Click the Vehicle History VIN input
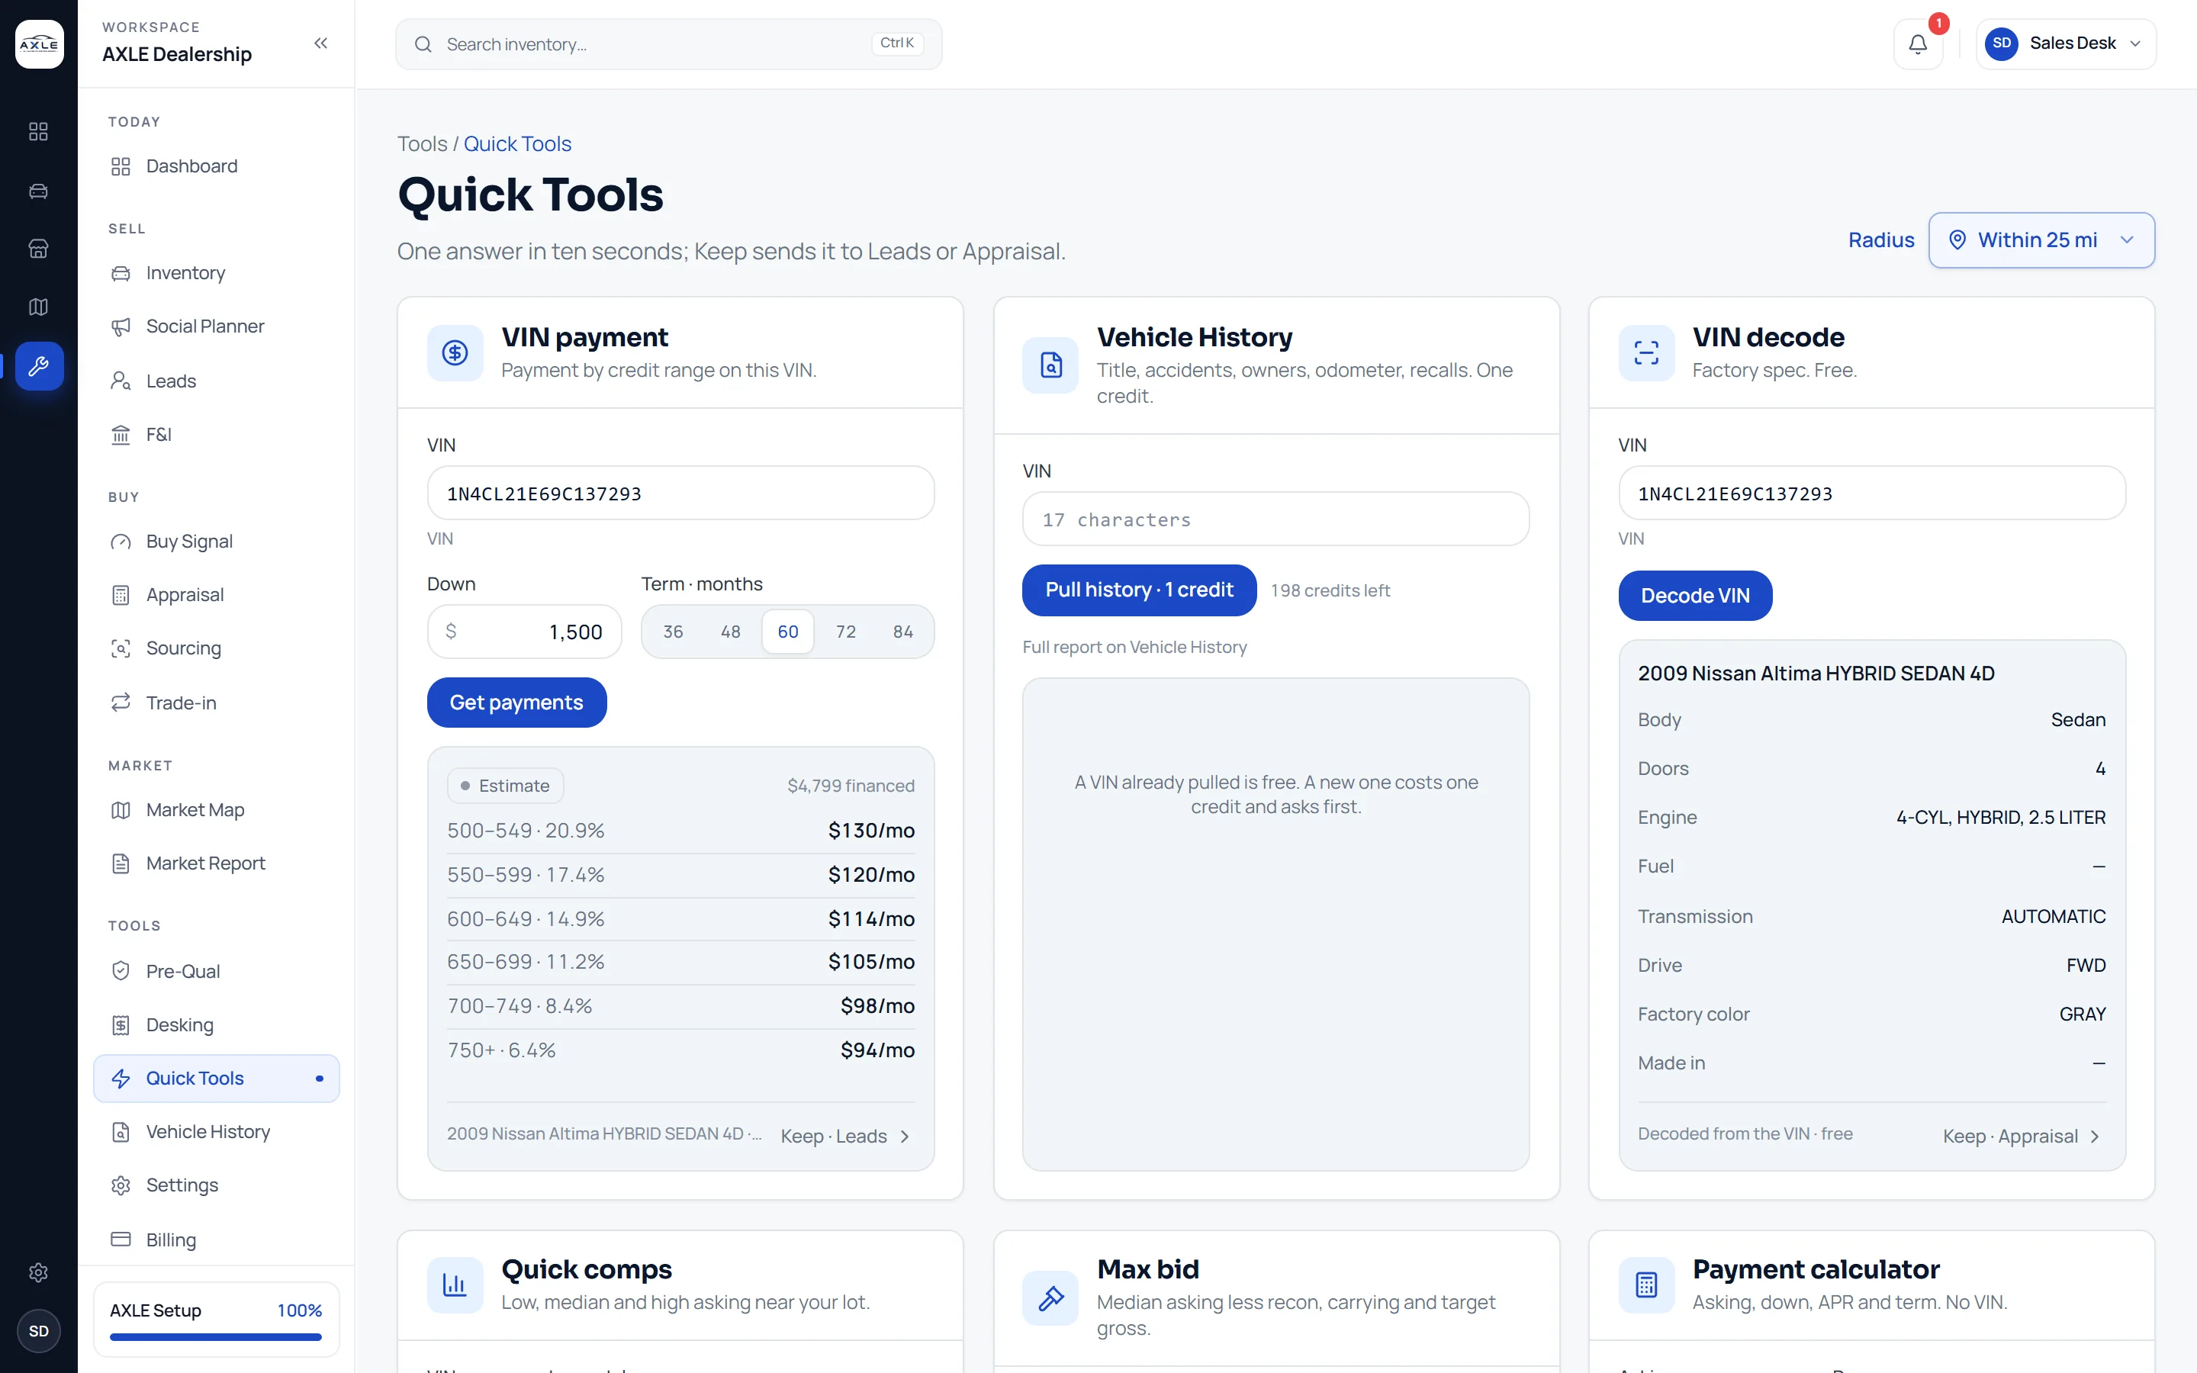 pos(1275,519)
